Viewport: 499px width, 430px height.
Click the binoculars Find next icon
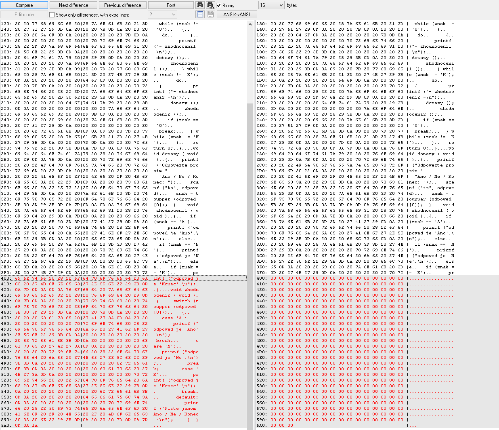click(210, 5)
